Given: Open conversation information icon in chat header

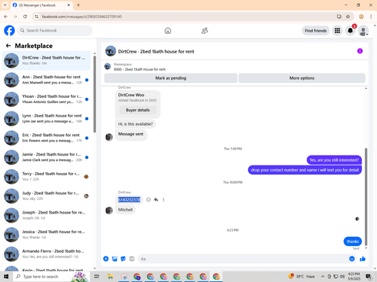Looking at the screenshot, I should (360, 51).
